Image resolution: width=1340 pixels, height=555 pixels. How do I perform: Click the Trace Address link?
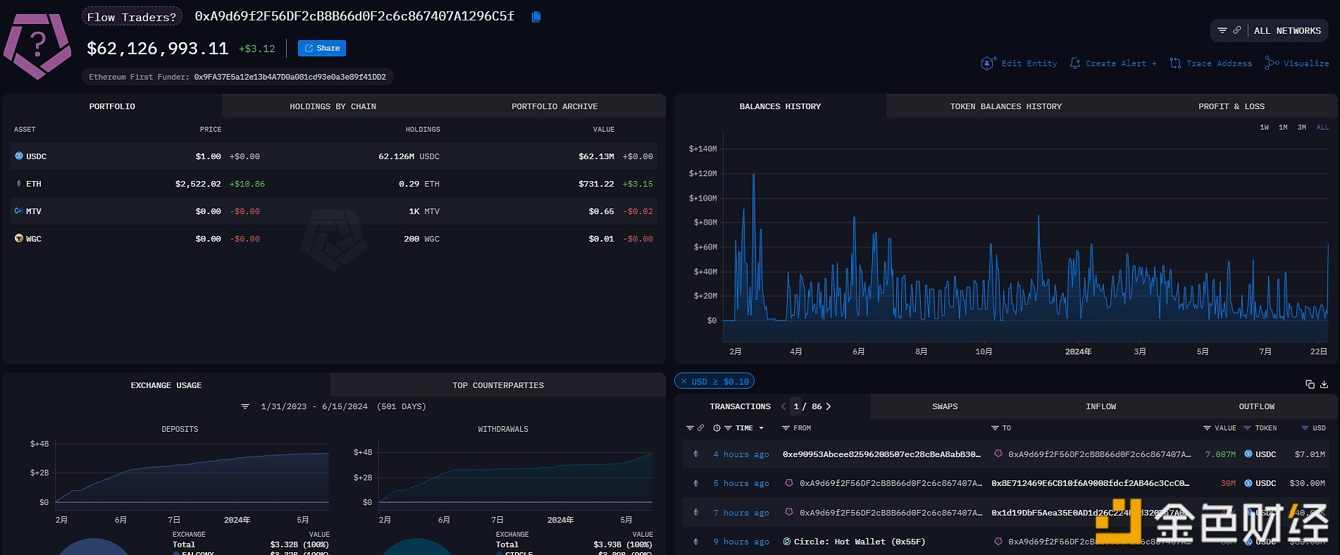pyautogui.click(x=1220, y=63)
